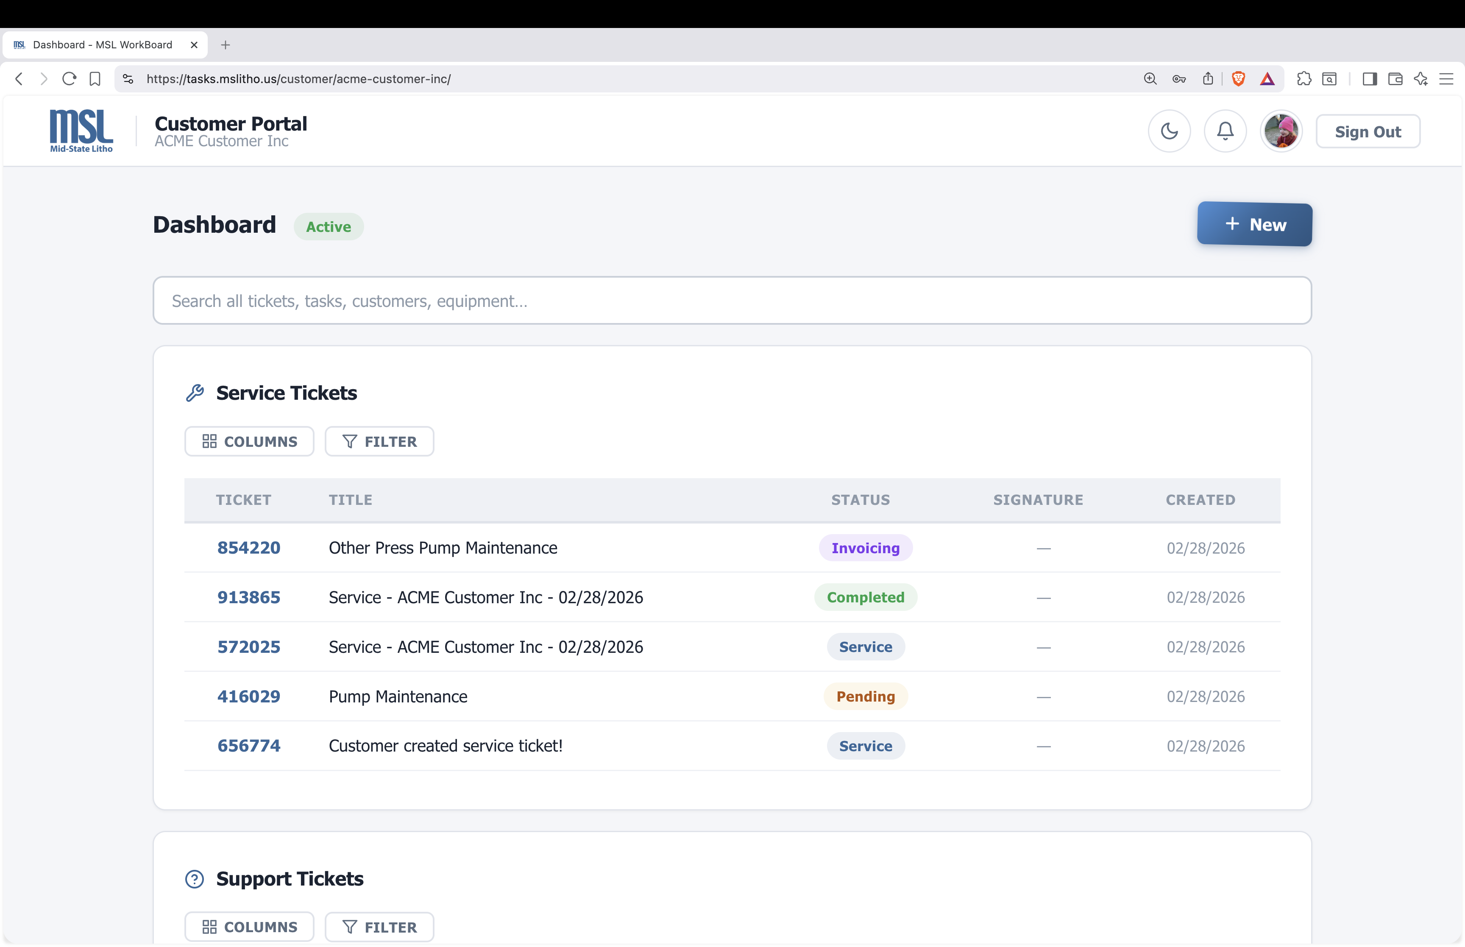Image resolution: width=1465 pixels, height=947 pixels.
Task: Open notifications bell
Action: [x=1225, y=131]
